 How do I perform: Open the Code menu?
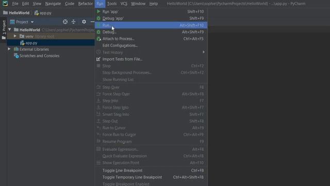(x=70, y=4)
